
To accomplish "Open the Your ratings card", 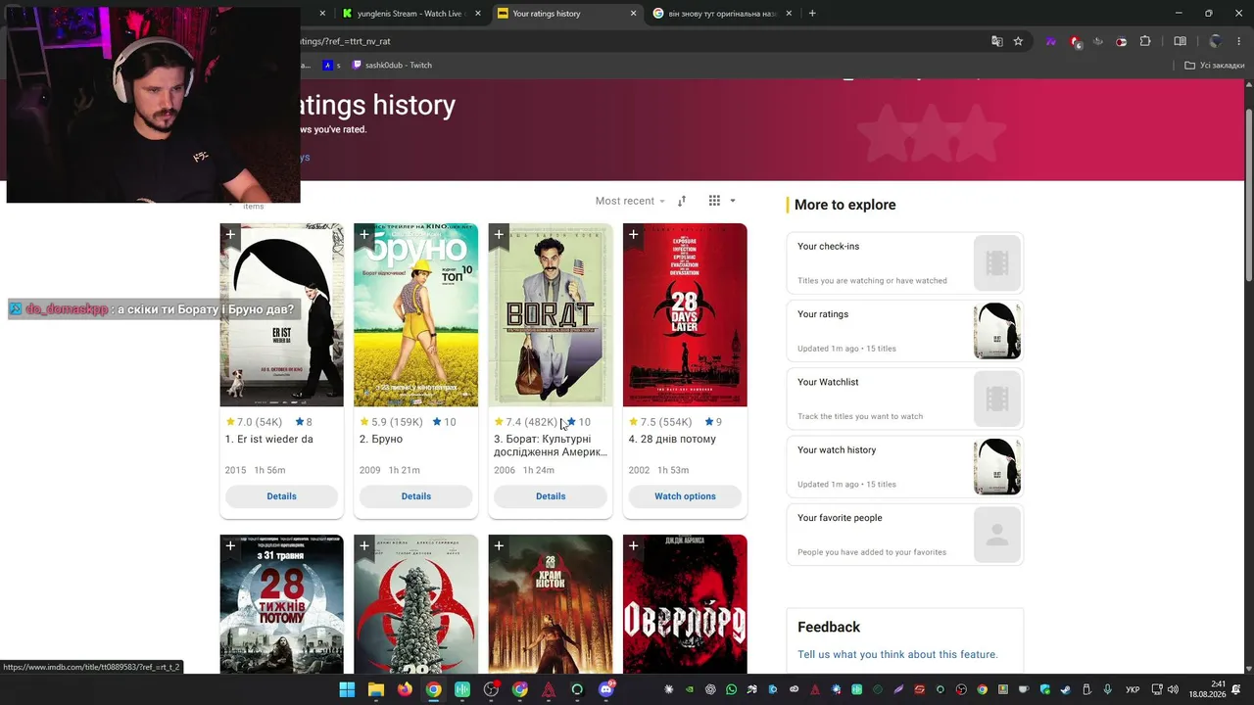I will coord(904,330).
